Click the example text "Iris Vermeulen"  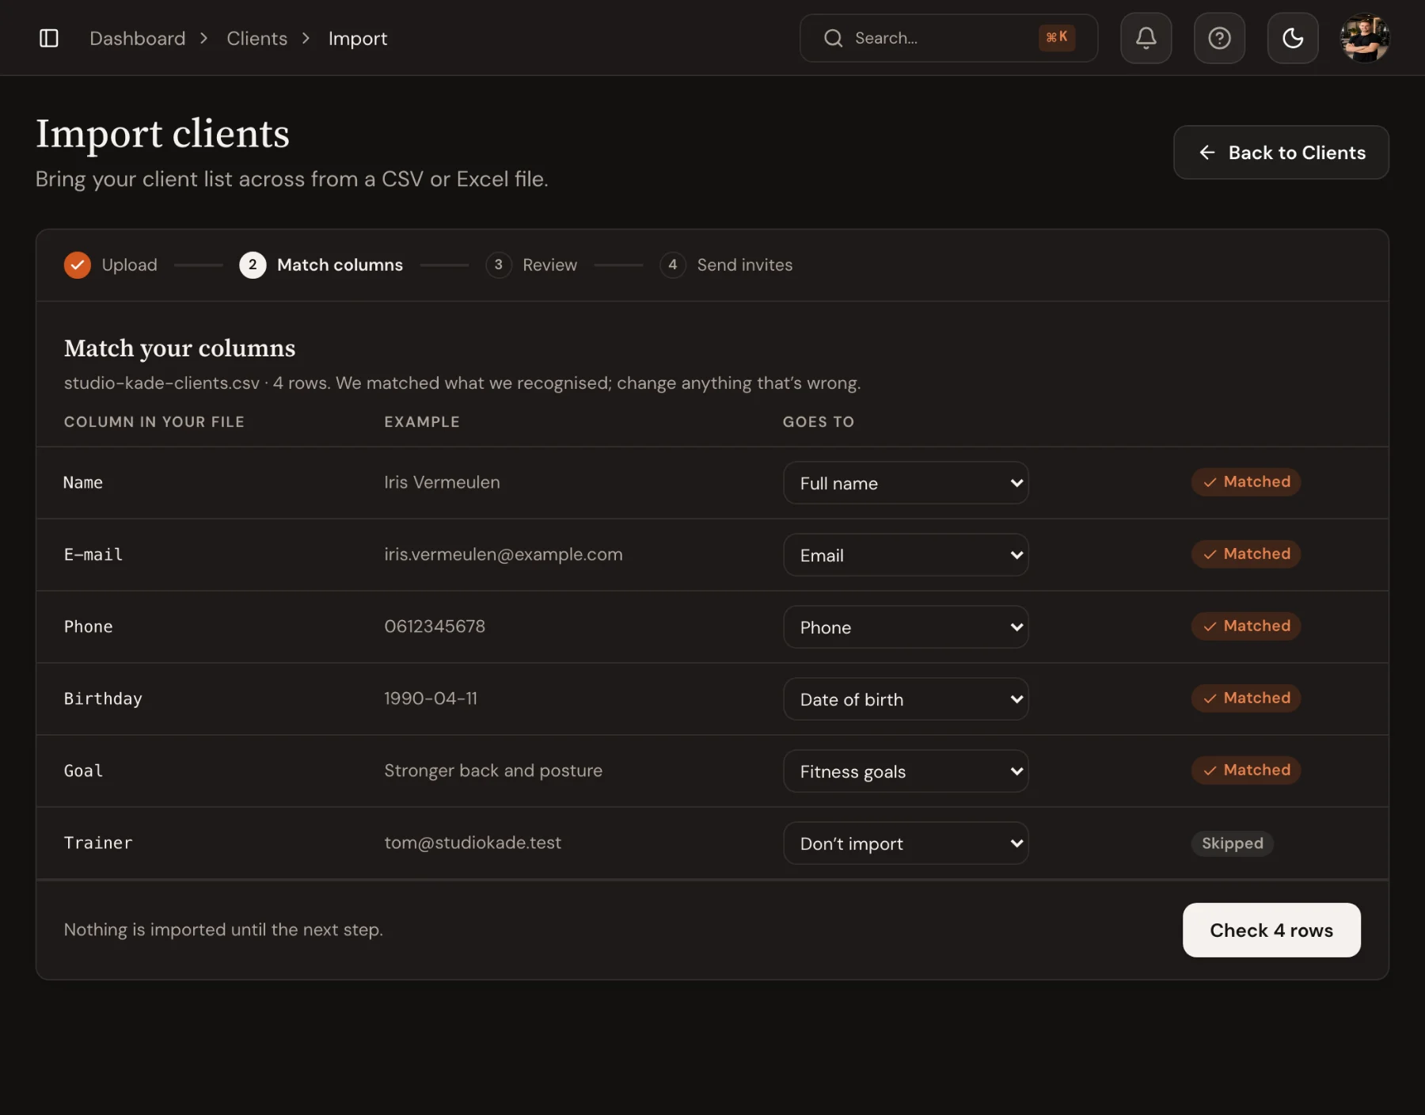click(x=442, y=482)
